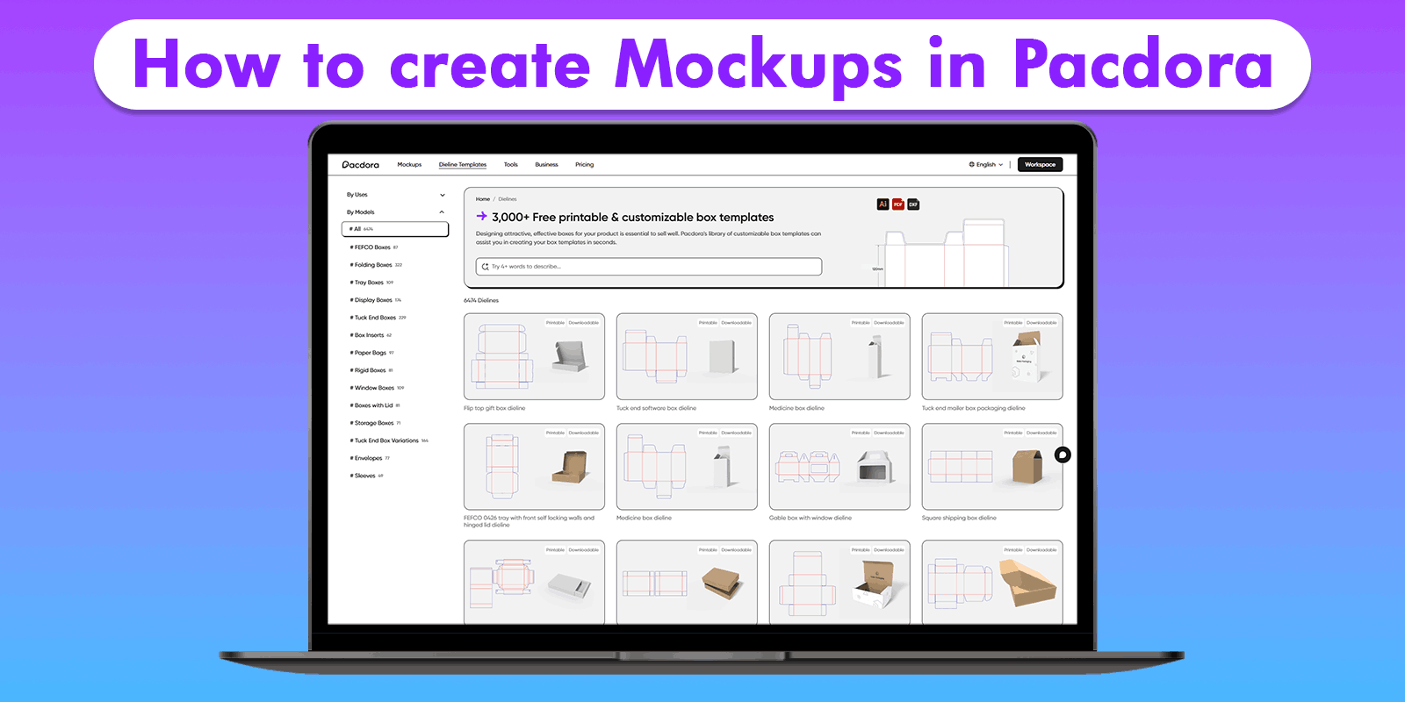The width and height of the screenshot is (1405, 702).
Task: Filter by Tray Boxes
Action: pos(371,283)
